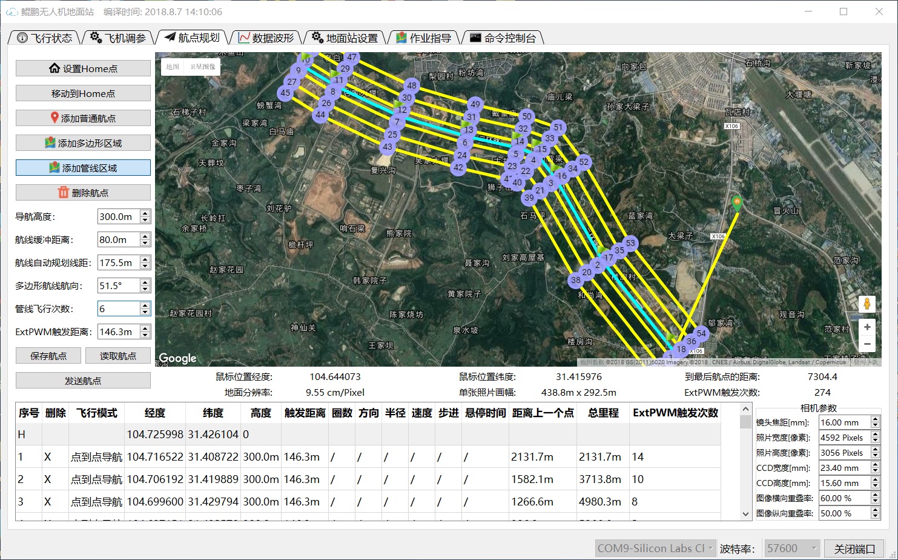The image size is (898, 560).
Task: Toggle the 添加管线区域 pipeline area mode
Action: [83, 168]
